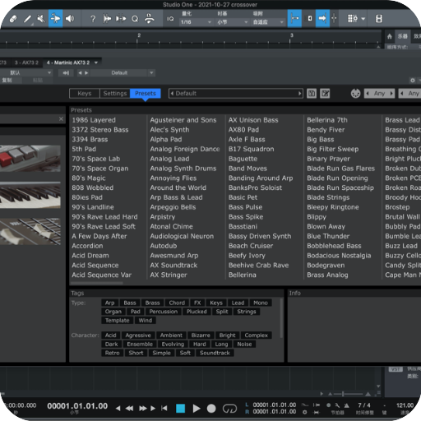421x421 pixels.
Task: Click the gear settings icon in plugin header
Action: (x=413, y=81)
